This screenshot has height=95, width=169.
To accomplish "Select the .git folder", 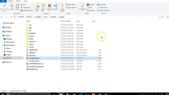I will coord(64,25).
